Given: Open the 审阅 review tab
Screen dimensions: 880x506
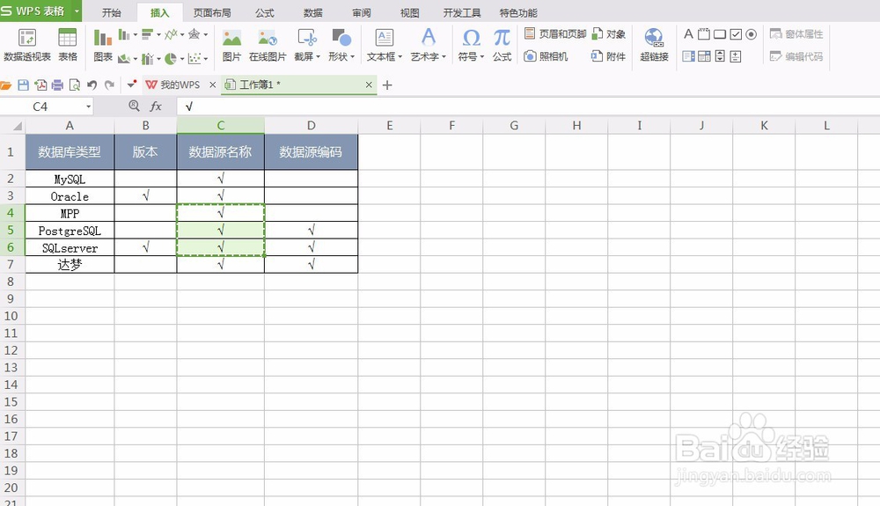Looking at the screenshot, I should tap(362, 12).
